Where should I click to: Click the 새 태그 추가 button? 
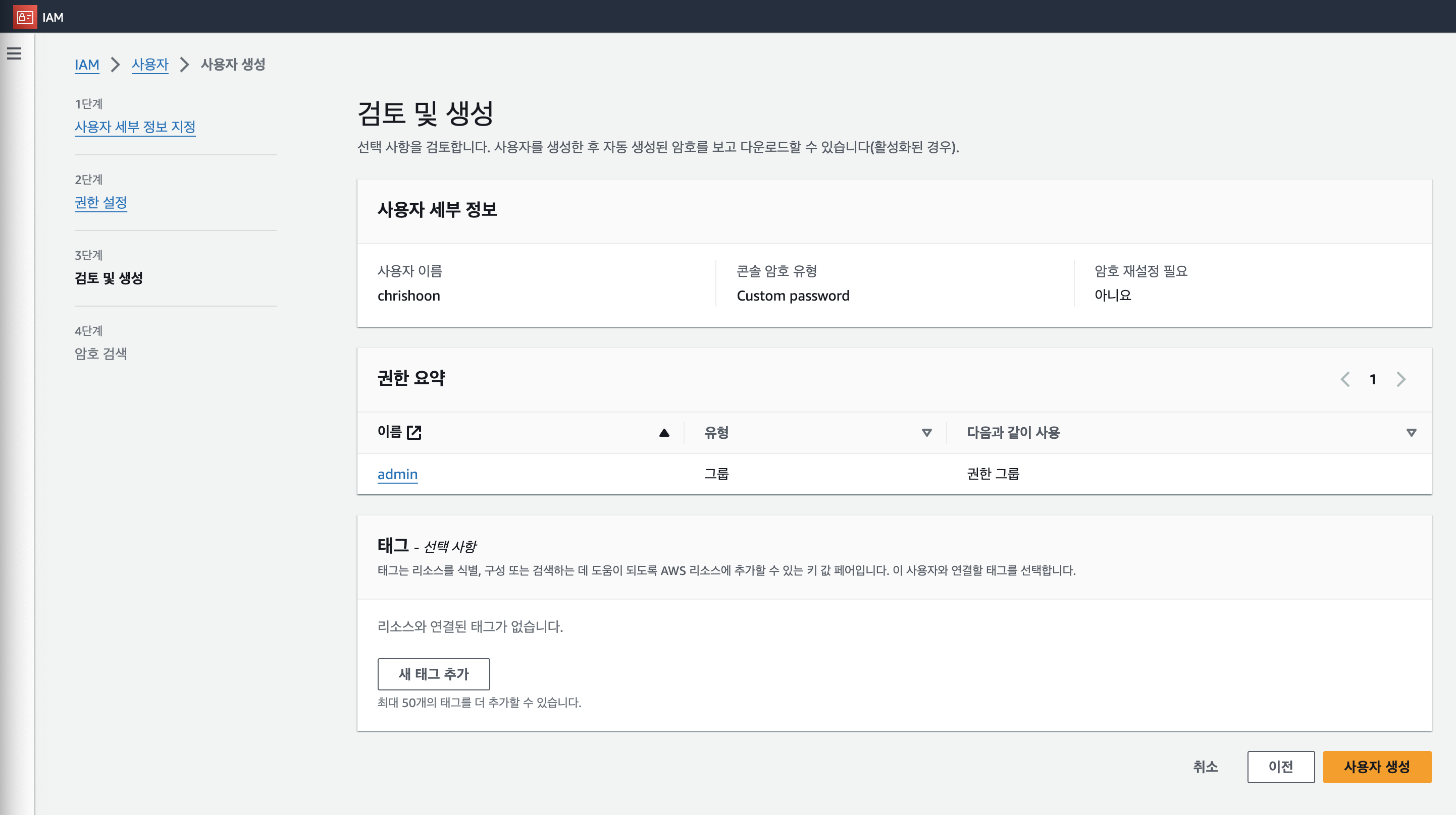[x=434, y=674]
